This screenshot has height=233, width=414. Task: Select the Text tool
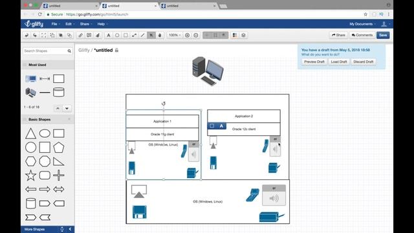click(x=109, y=35)
